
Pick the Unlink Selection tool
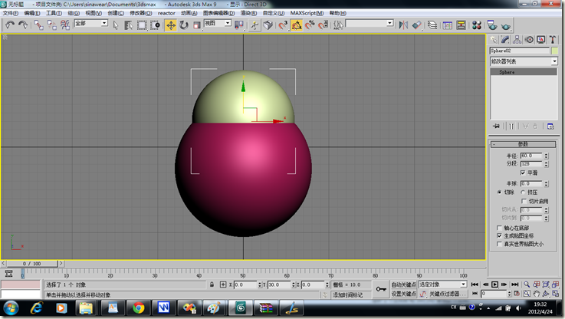tap(51, 25)
